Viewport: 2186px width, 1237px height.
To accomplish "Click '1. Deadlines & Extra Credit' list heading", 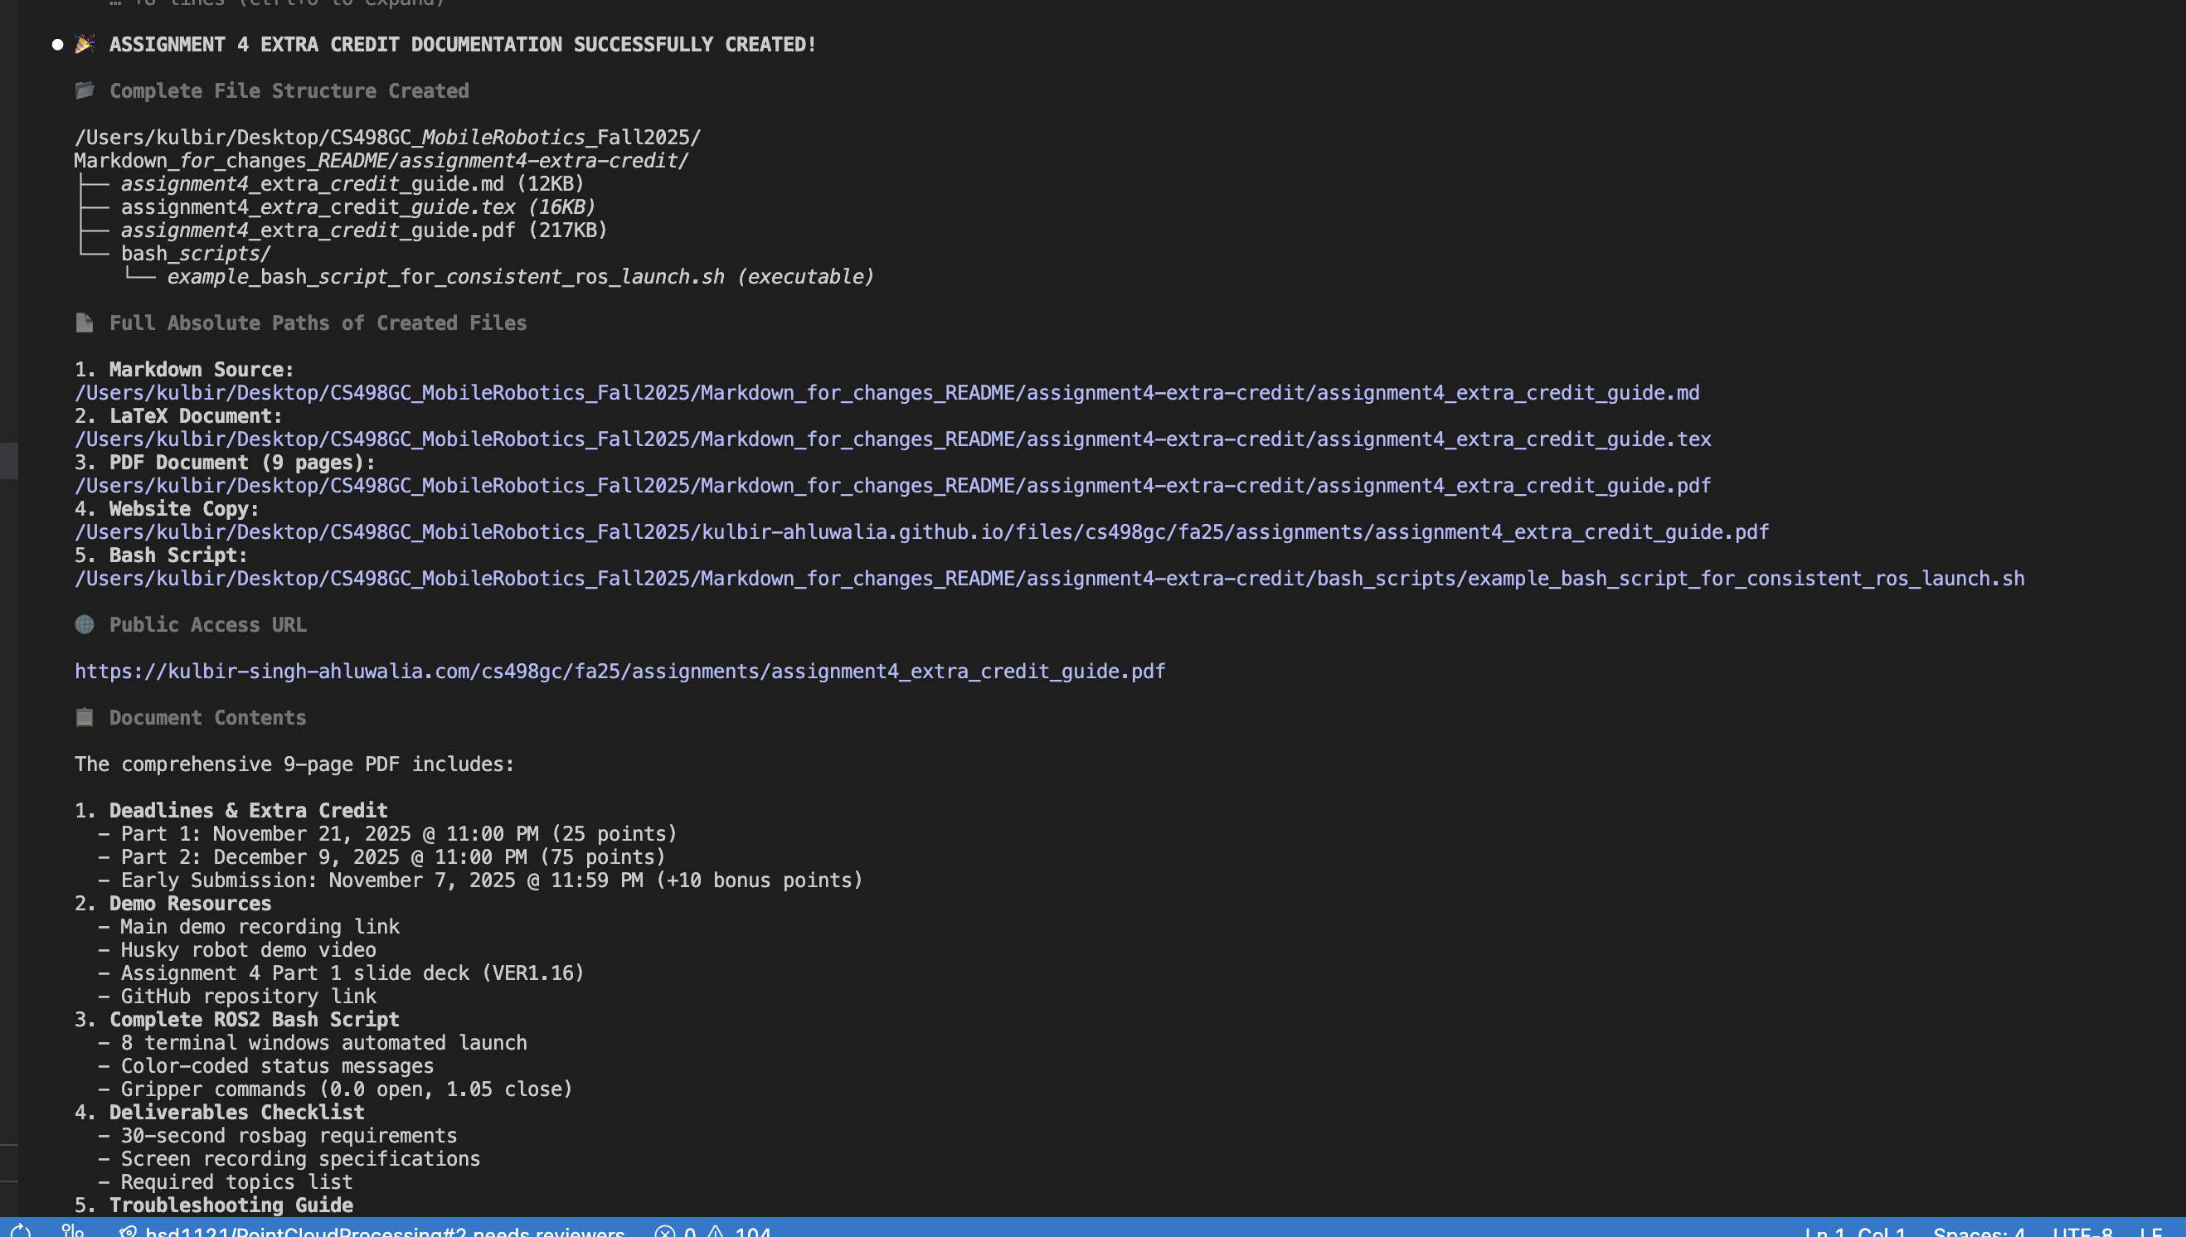I will (231, 811).
